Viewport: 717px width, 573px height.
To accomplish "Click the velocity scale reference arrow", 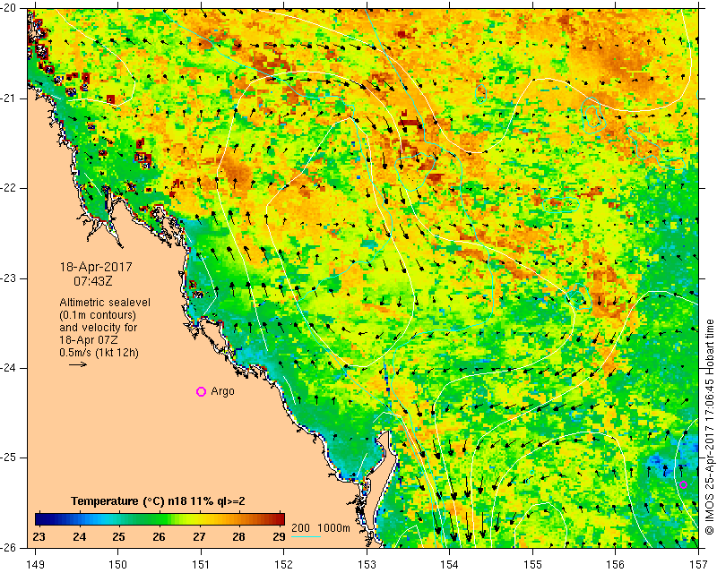I will [x=78, y=364].
